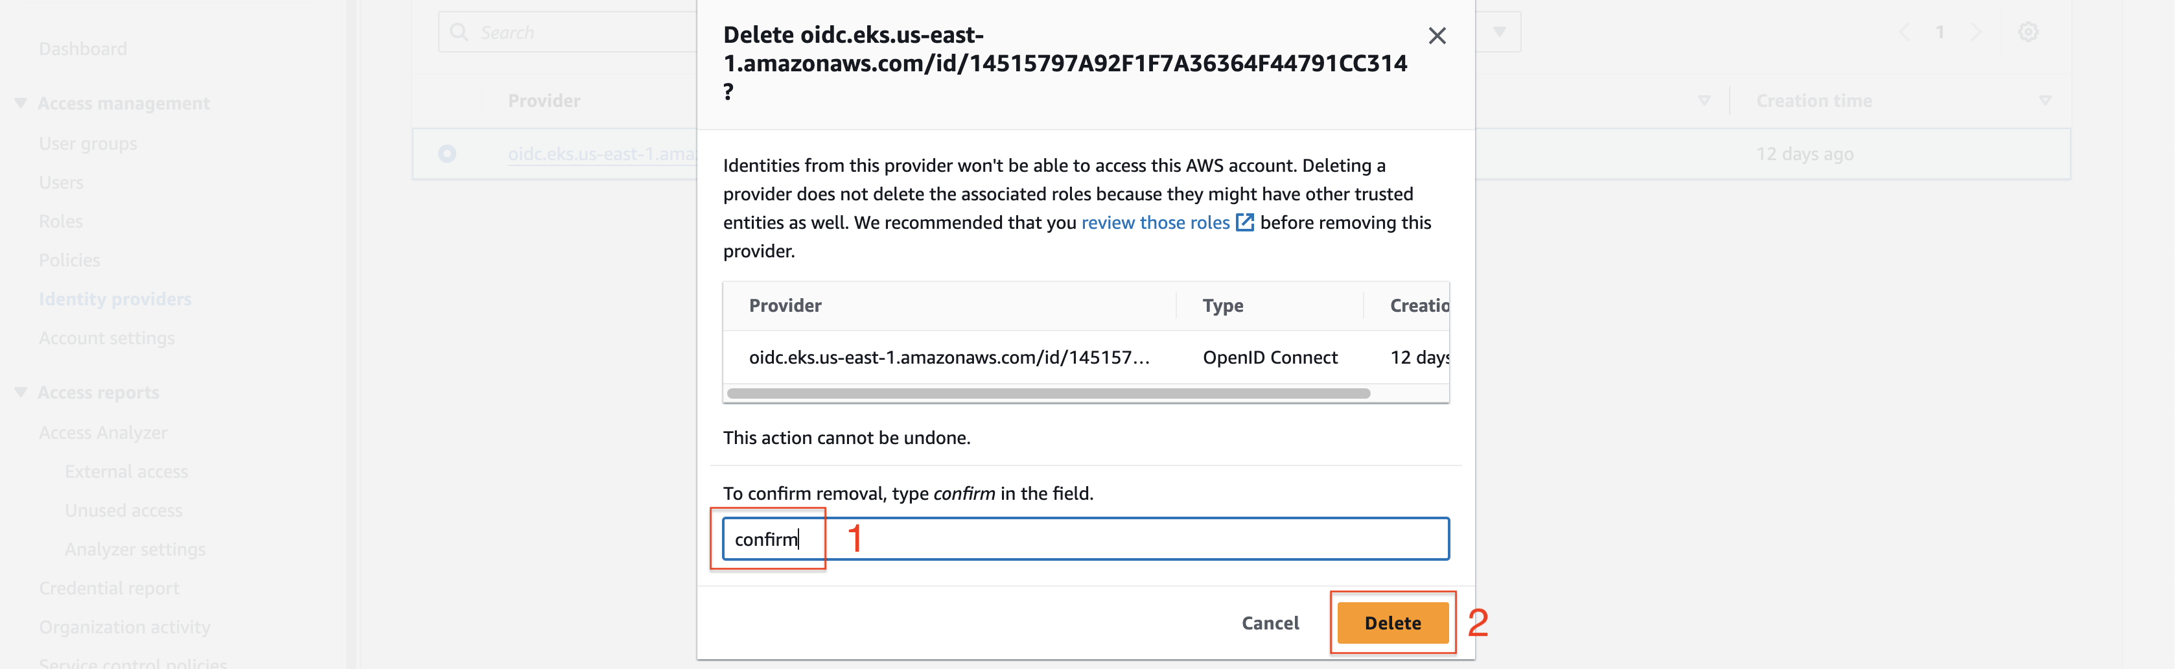Viewport: 2175px width, 669px height.
Task: Open Dashboard in the sidebar
Action: pyautogui.click(x=83, y=49)
